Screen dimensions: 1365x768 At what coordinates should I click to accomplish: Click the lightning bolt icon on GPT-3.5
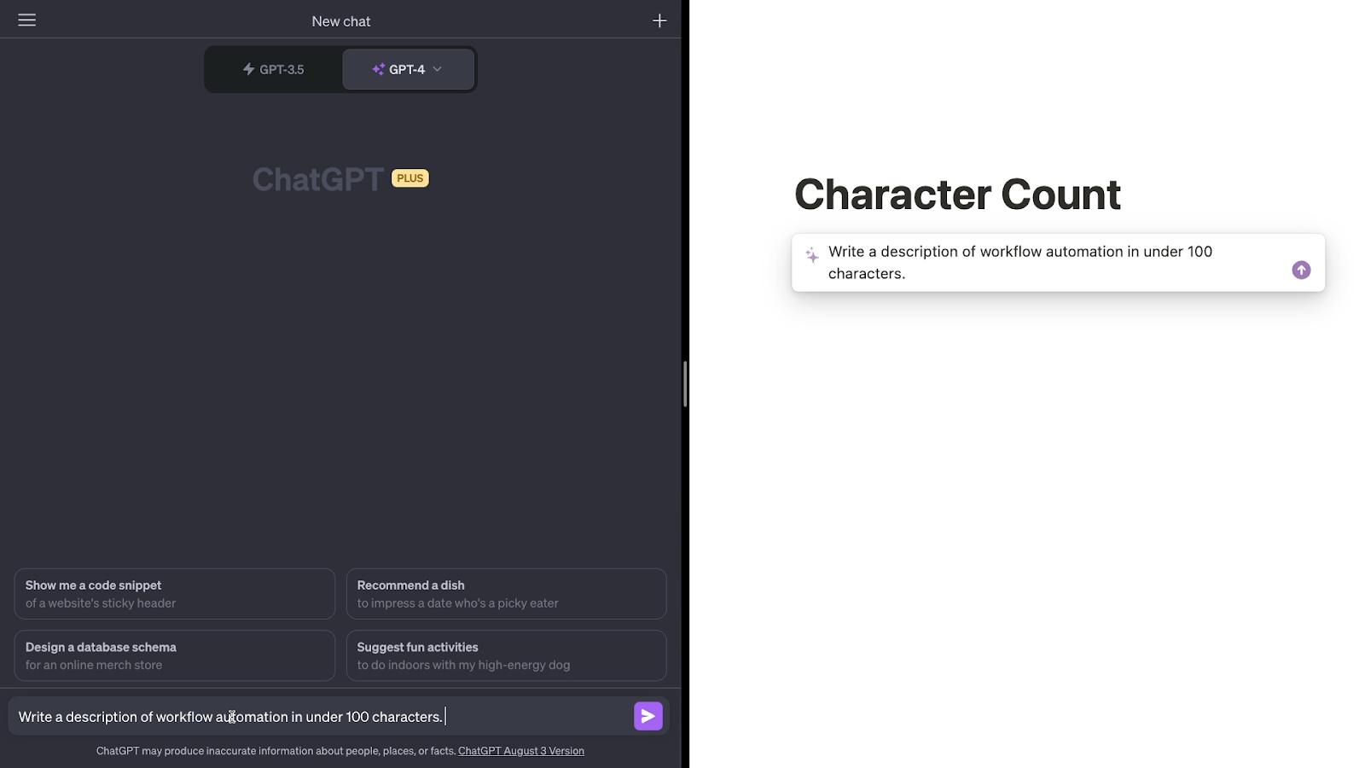[249, 69]
